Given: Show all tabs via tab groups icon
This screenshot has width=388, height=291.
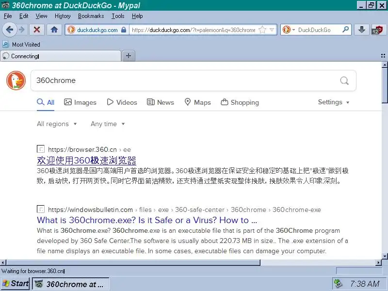Looking at the screenshot, I should [x=383, y=56].
